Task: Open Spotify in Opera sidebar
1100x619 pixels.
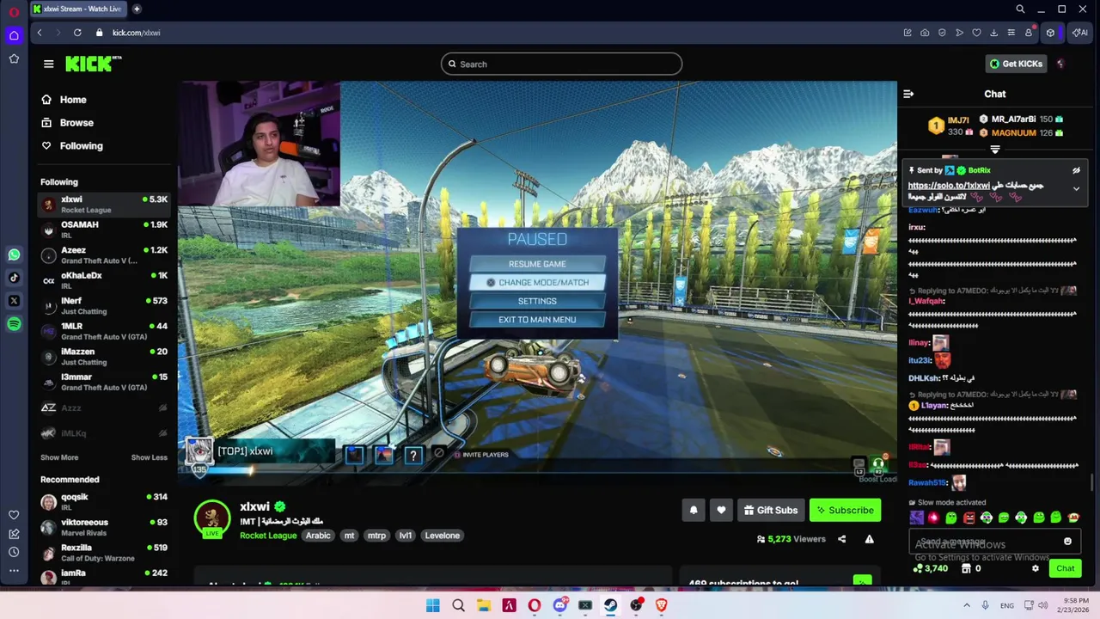Action: click(x=14, y=324)
